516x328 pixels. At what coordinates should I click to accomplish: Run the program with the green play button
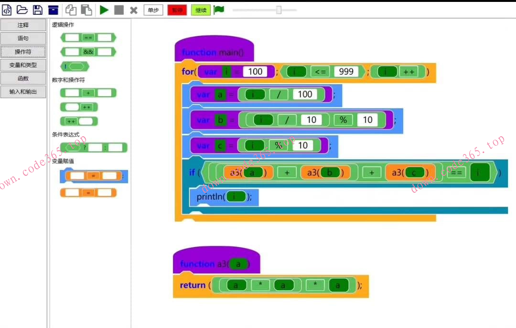tap(104, 10)
